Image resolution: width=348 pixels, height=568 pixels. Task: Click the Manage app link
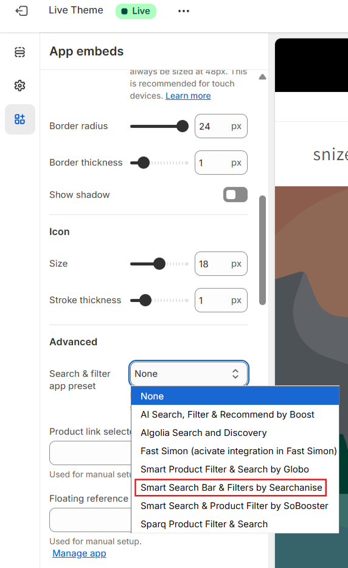(x=79, y=553)
